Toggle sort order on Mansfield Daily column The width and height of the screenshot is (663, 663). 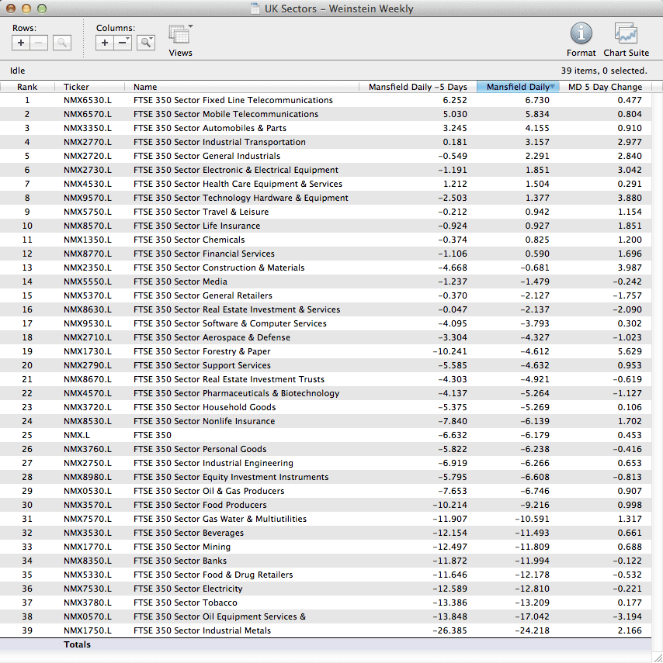coord(518,87)
